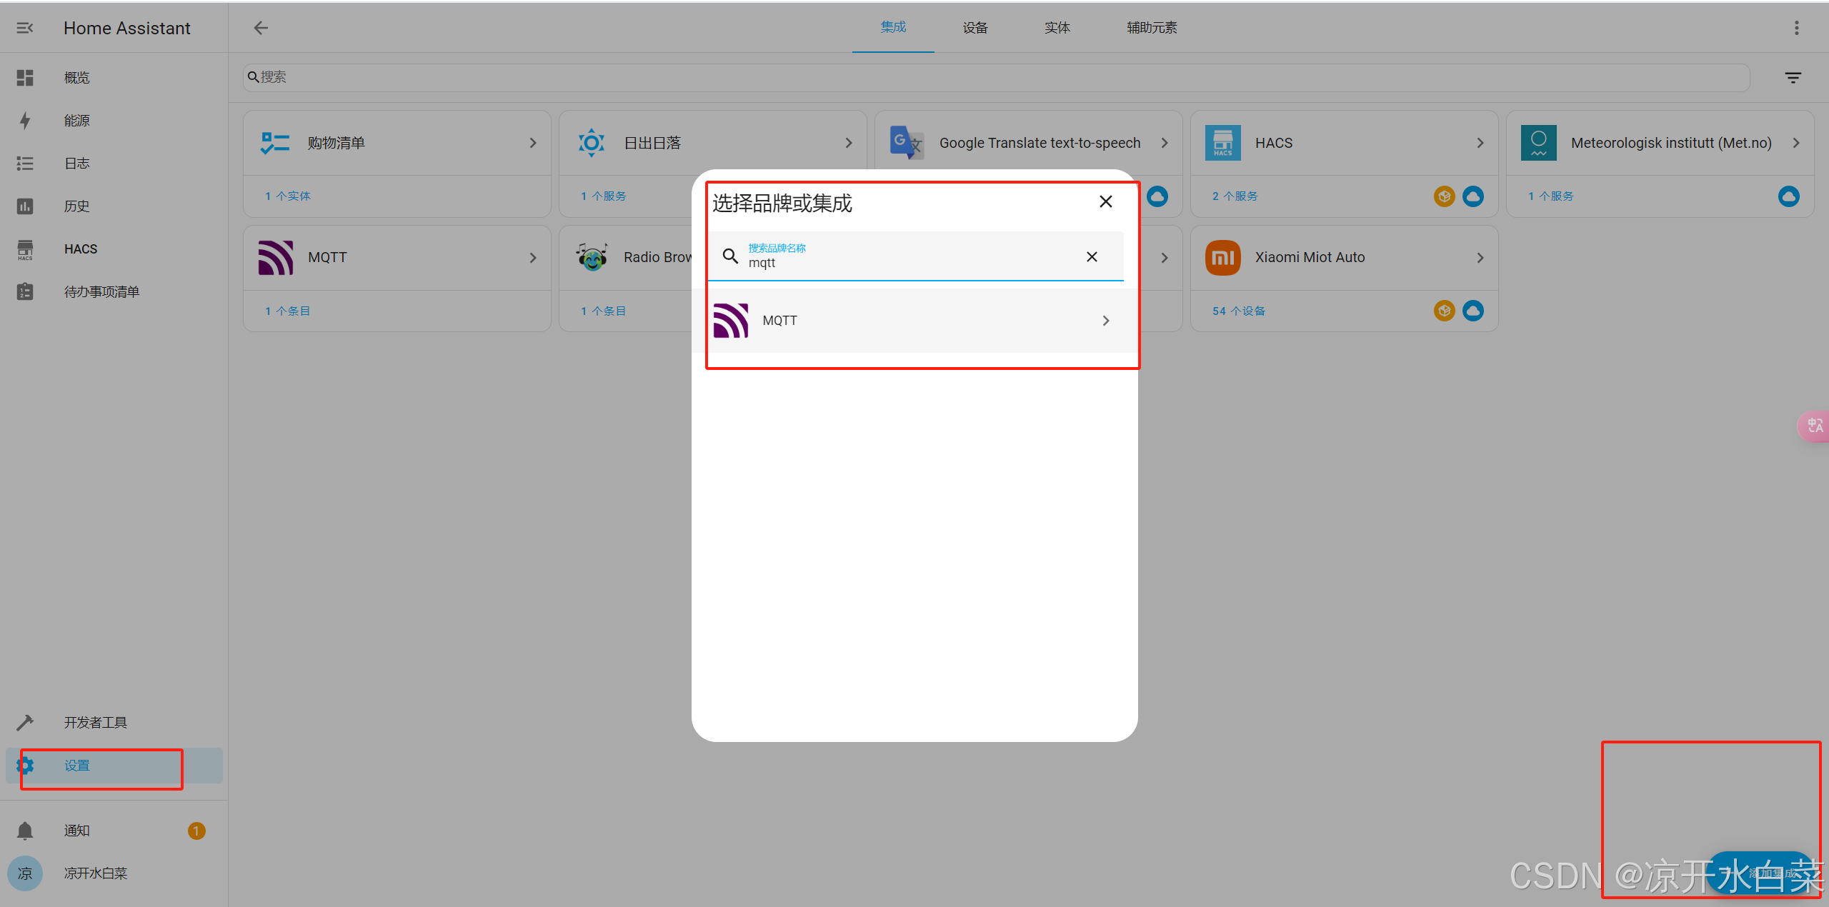Click the Radio Browser icon
The height and width of the screenshot is (907, 1829).
[592, 257]
